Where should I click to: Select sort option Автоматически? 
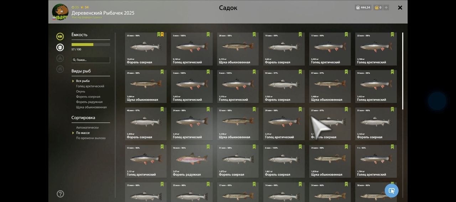click(87, 128)
